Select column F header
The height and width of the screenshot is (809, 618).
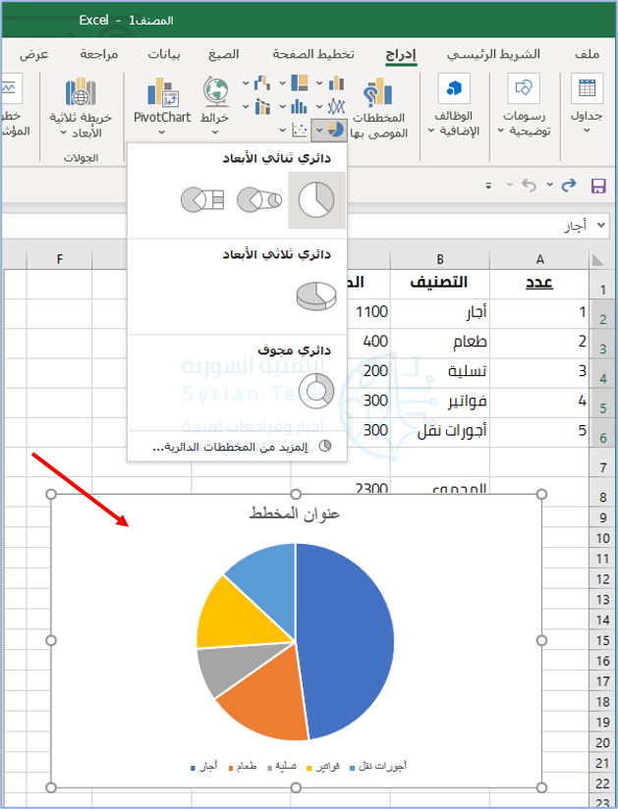(59, 259)
